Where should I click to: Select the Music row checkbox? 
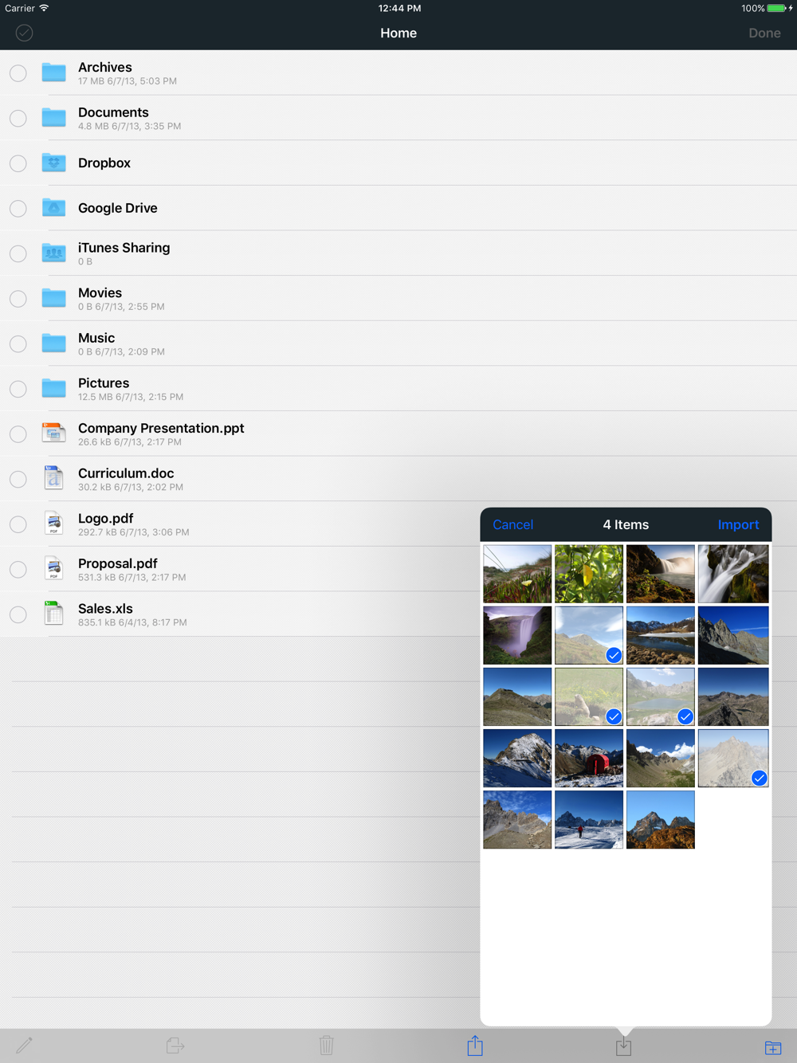(x=18, y=343)
